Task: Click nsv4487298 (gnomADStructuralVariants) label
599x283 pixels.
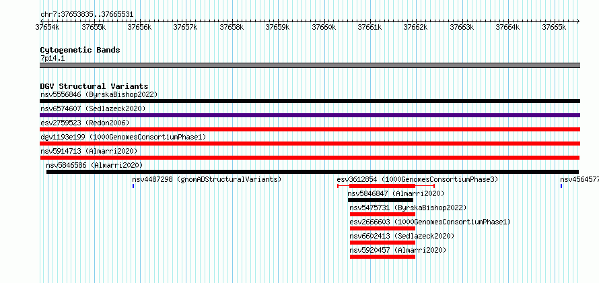Action: coord(207,179)
